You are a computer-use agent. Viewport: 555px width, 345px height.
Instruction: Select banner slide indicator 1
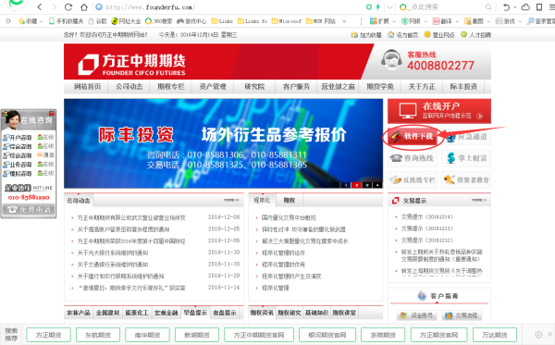[345, 185]
